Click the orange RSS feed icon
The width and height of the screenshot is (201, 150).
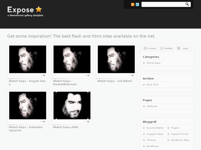[133, 4]
